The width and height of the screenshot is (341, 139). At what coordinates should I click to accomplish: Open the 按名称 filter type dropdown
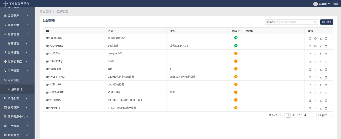click(272, 22)
